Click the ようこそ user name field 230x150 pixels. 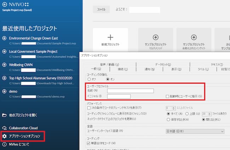pos(145,10)
